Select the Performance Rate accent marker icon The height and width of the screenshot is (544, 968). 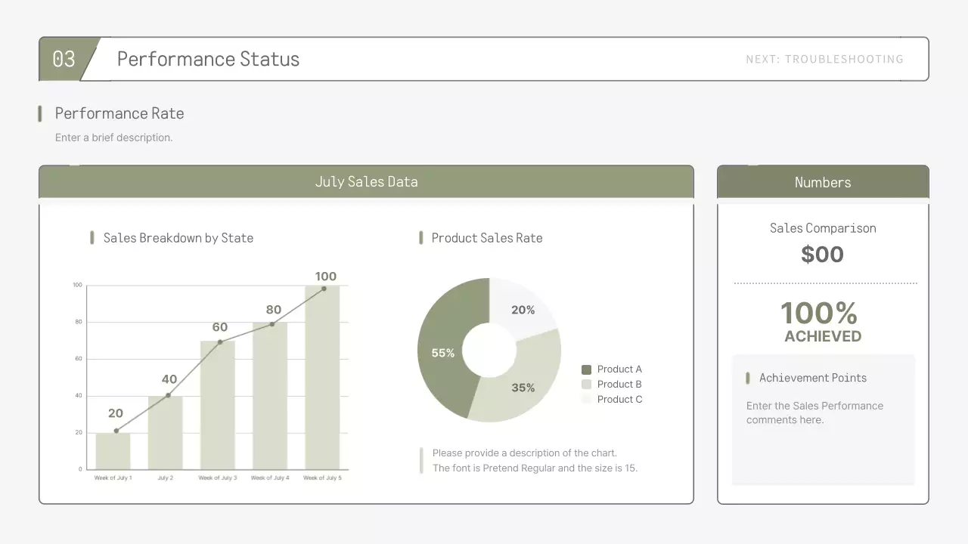[x=39, y=113]
